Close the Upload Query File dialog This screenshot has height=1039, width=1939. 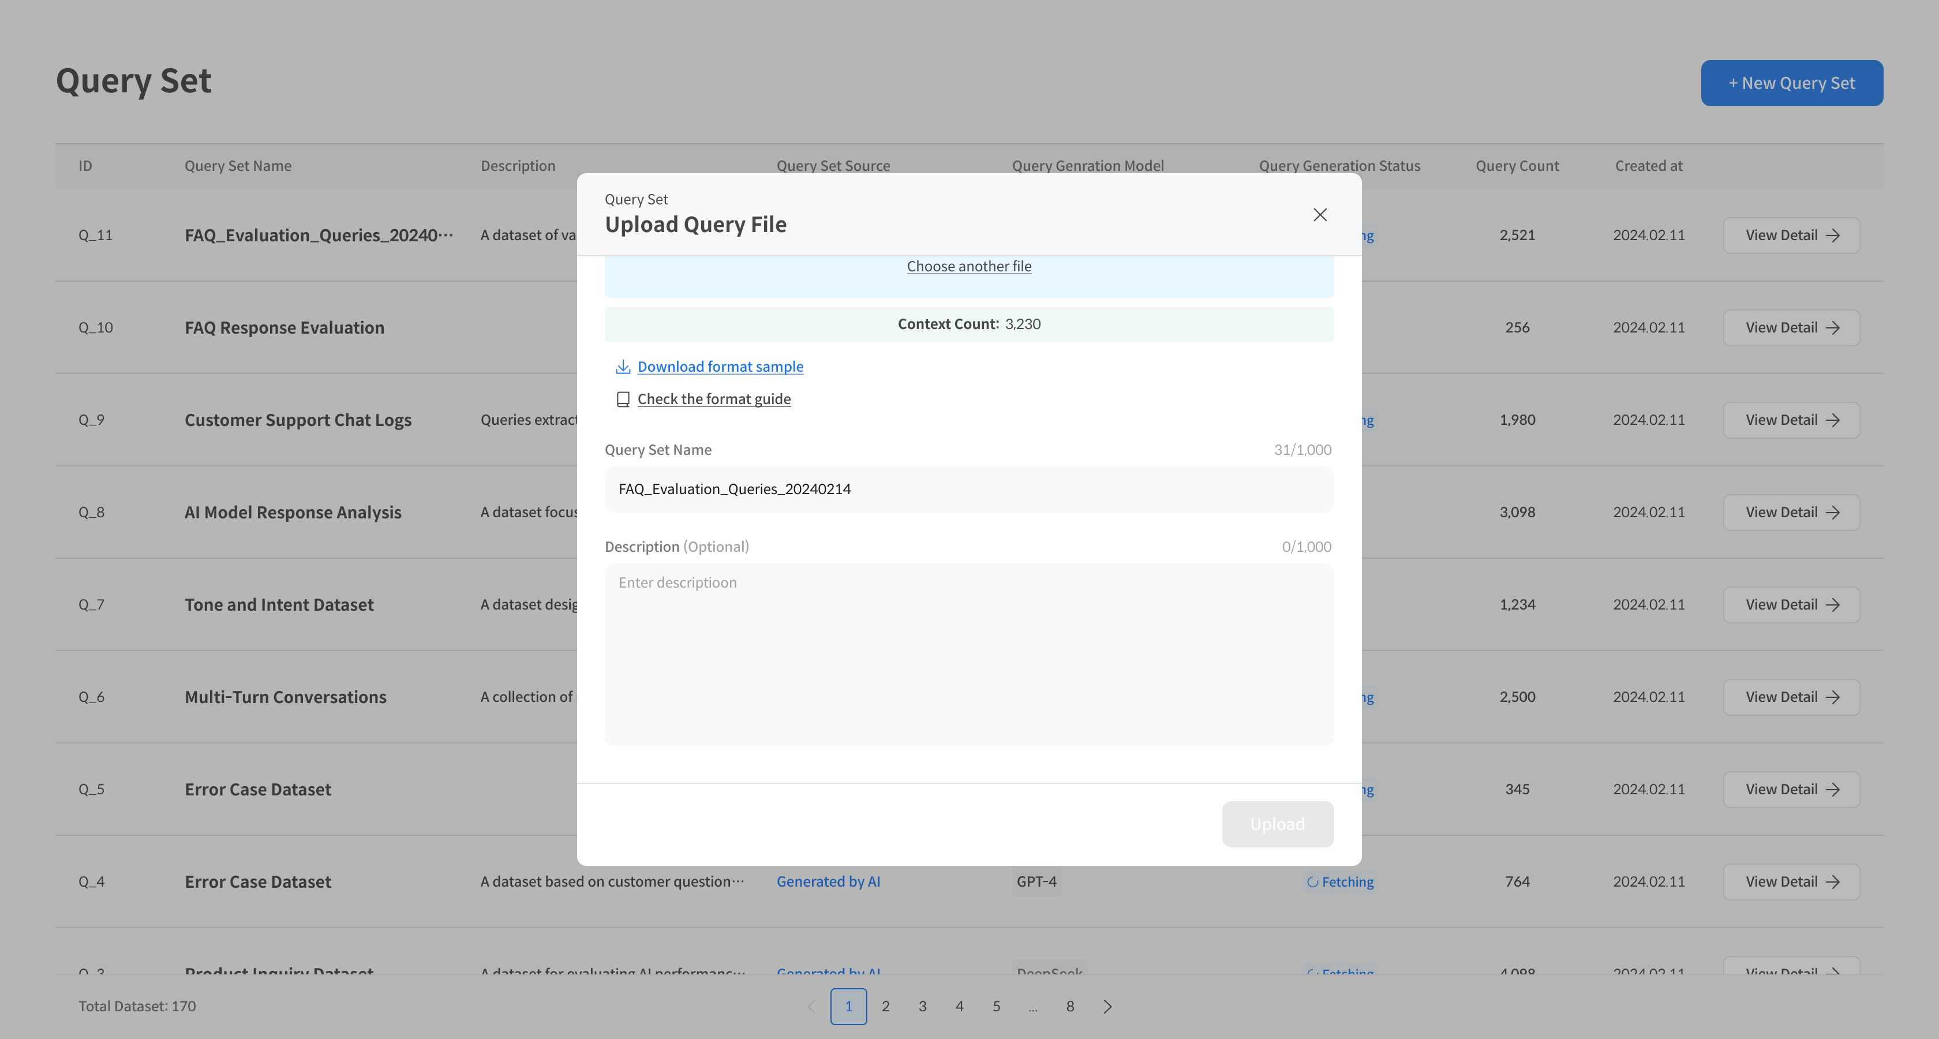point(1320,215)
